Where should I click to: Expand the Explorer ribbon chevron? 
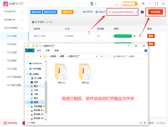pos(142,51)
